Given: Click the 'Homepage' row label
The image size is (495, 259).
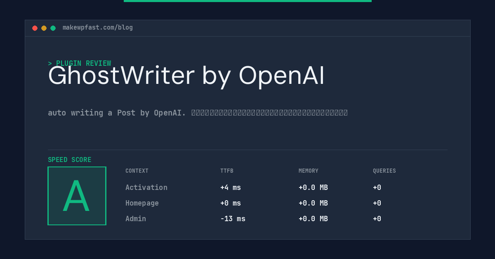Looking at the screenshot, I should [x=142, y=203].
